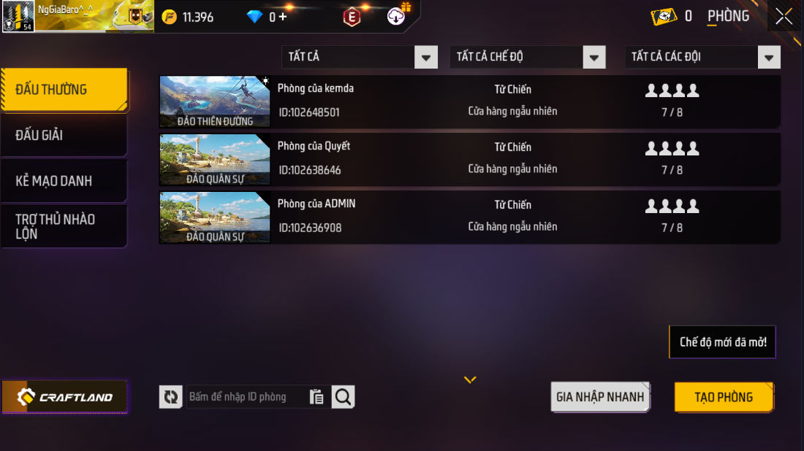
Task: Tap the gold coin currency icon
Action: click(x=170, y=18)
